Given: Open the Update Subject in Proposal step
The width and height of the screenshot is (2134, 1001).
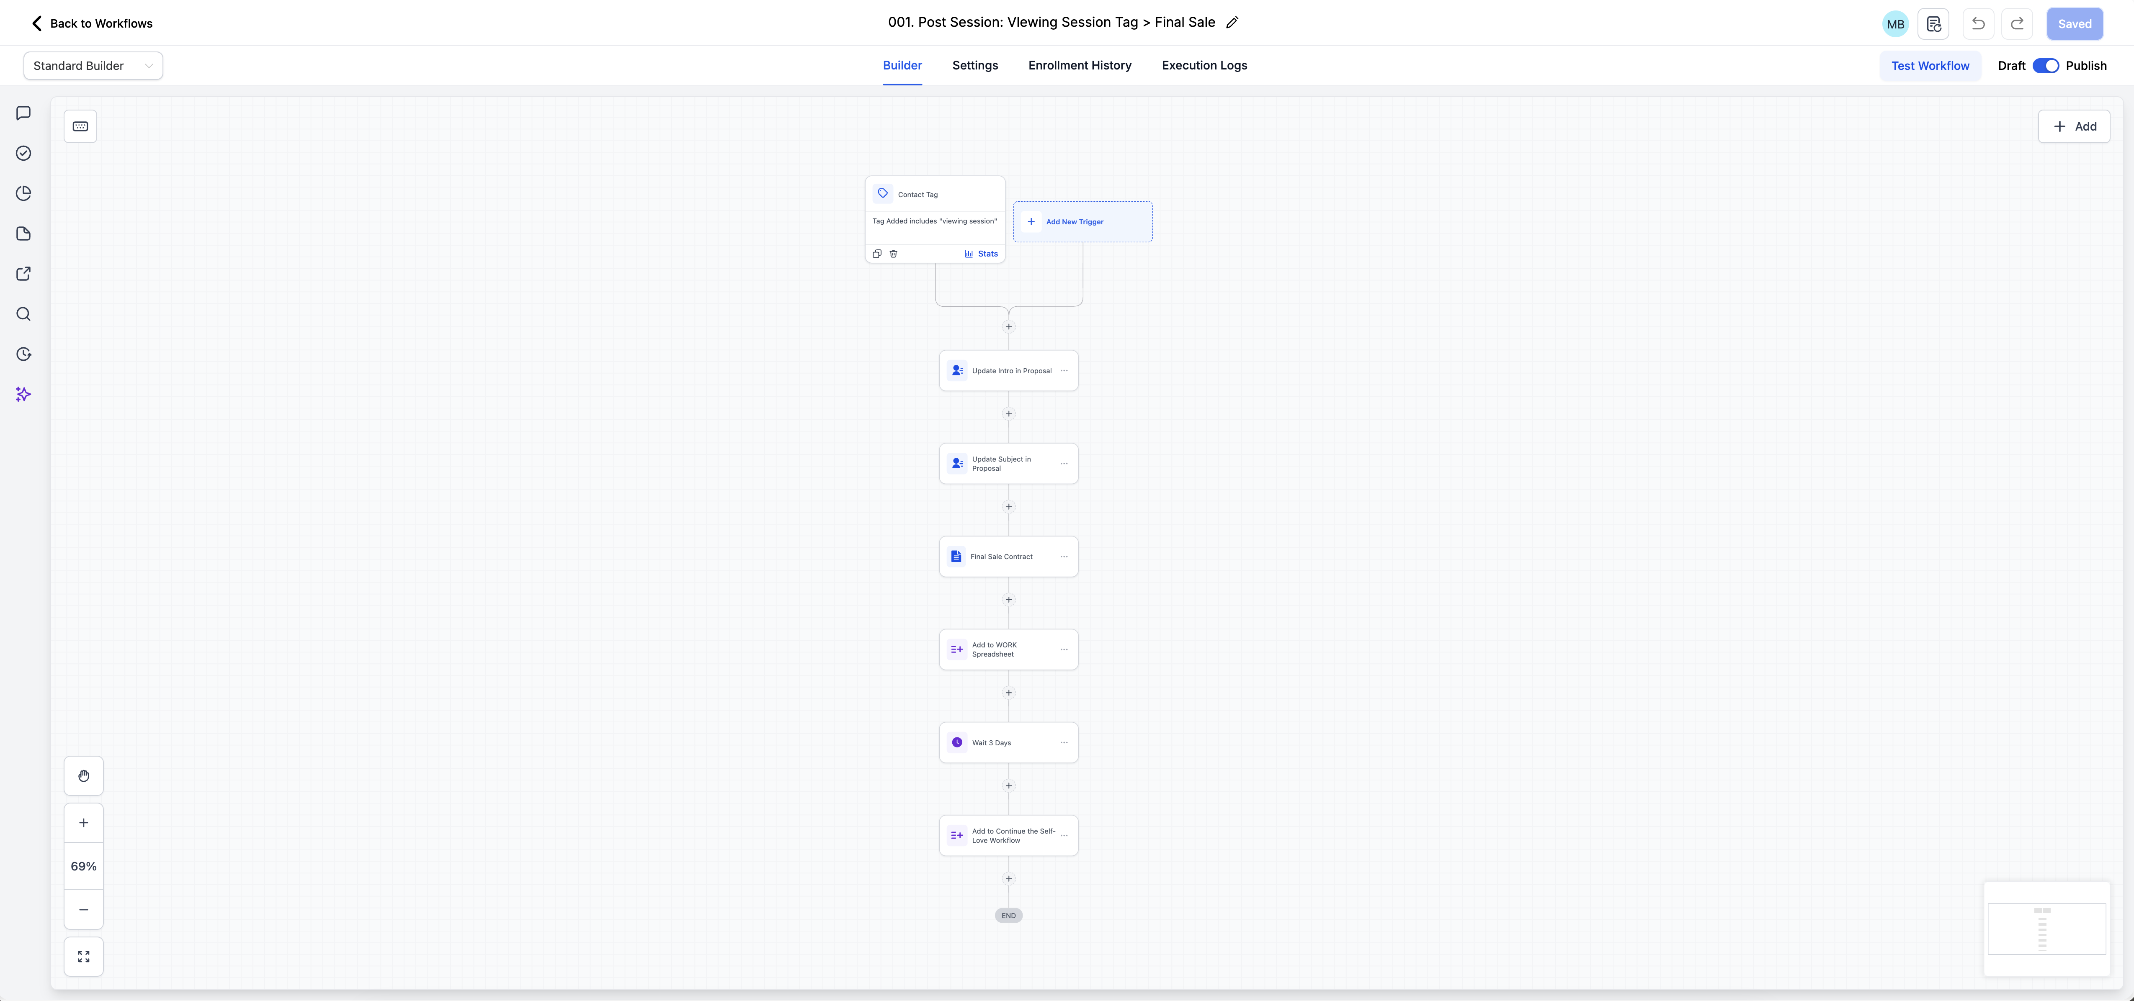Looking at the screenshot, I should click(1008, 464).
